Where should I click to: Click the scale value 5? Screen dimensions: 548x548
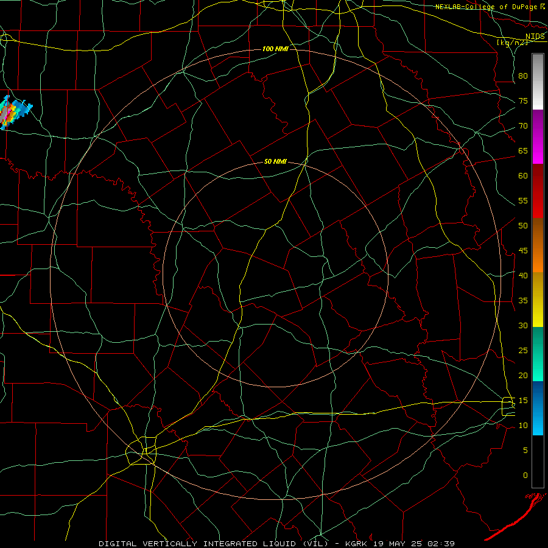tap(525, 450)
